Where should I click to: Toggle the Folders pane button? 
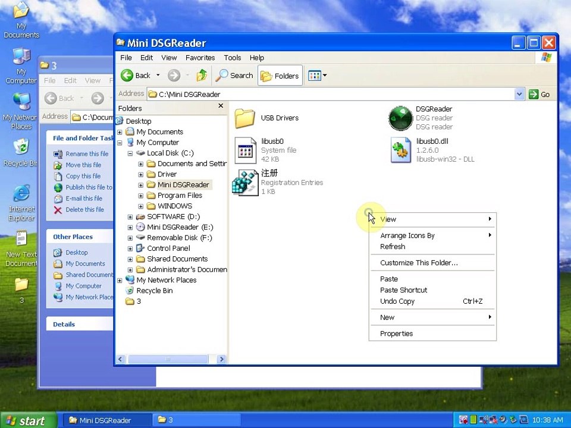click(x=280, y=75)
